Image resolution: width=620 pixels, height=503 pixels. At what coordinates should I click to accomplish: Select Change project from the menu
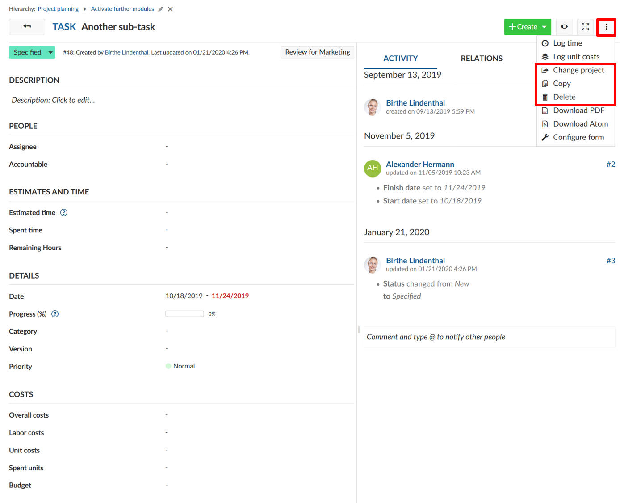578,70
